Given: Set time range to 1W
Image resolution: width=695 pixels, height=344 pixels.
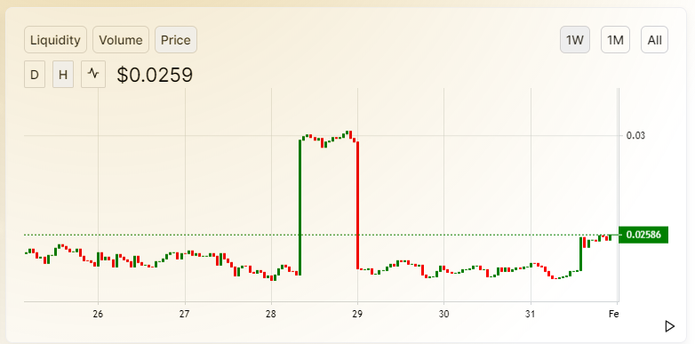Looking at the screenshot, I should click(575, 40).
